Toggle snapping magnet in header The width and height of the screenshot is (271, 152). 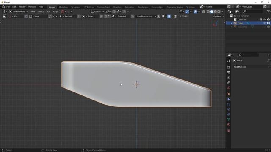click(114, 11)
